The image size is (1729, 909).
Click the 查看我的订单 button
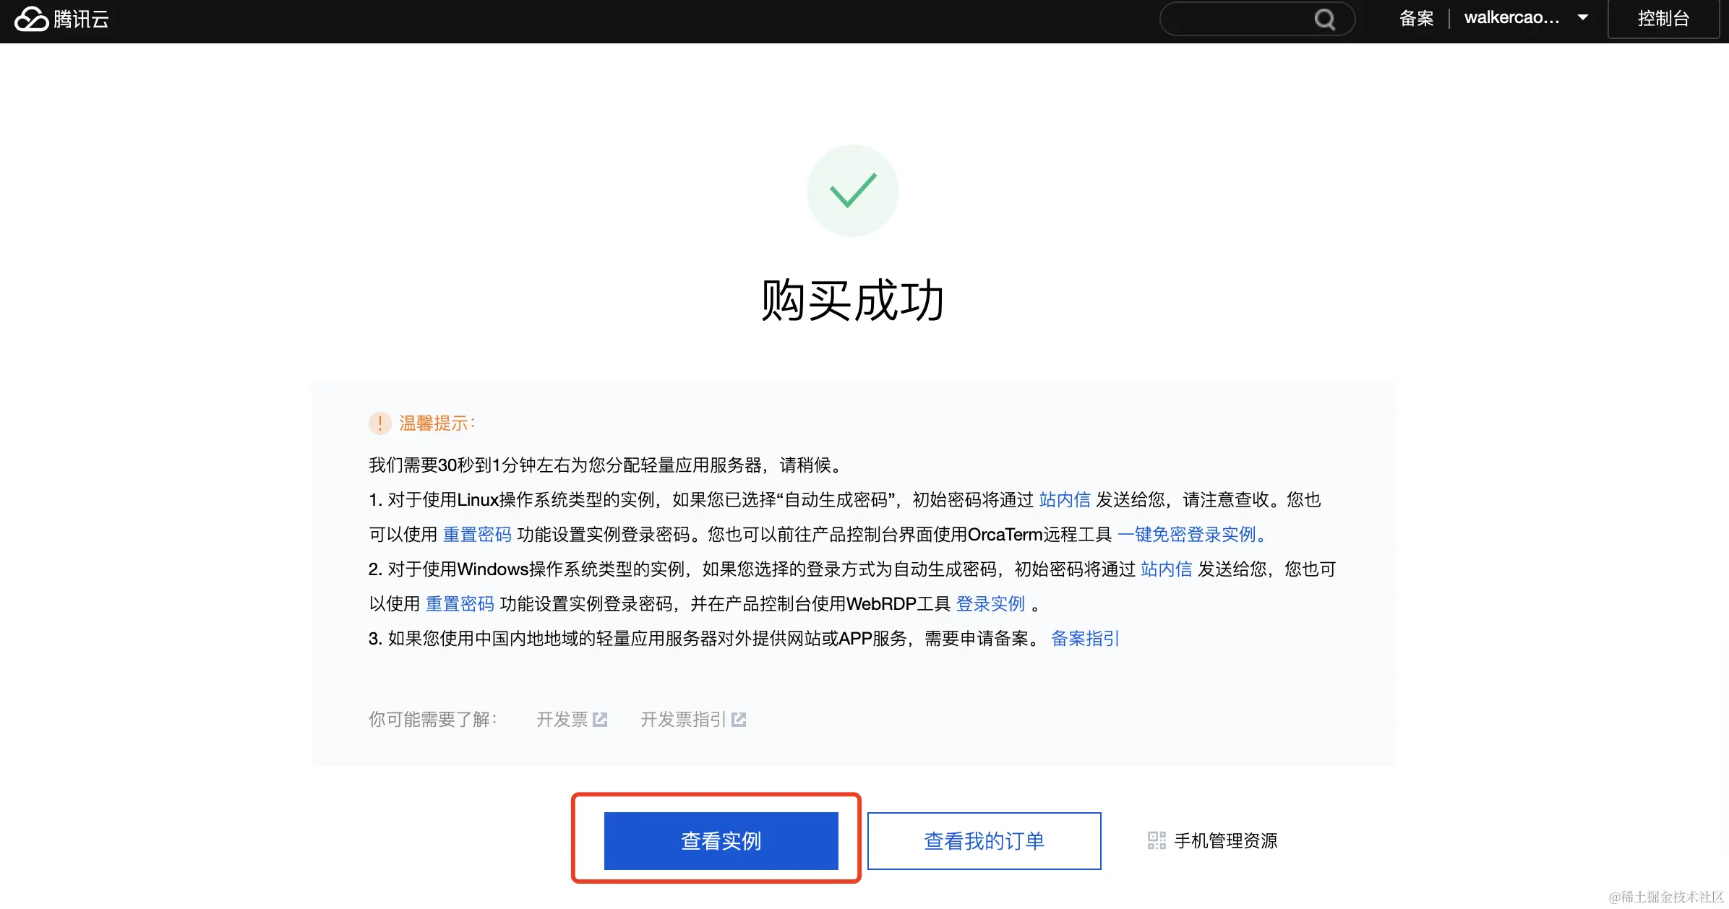pyautogui.click(x=984, y=840)
